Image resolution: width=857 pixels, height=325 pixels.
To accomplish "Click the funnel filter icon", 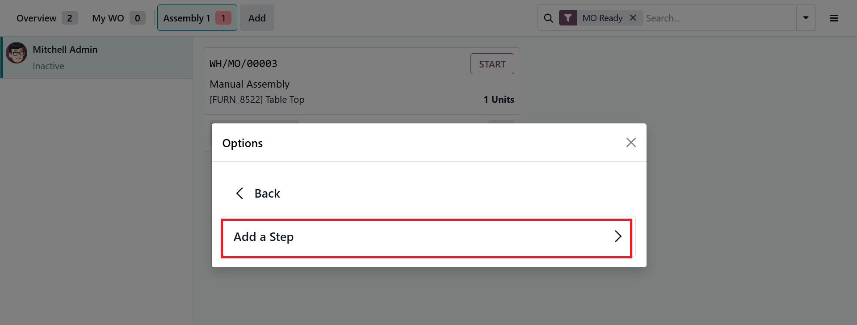I will 568,18.
